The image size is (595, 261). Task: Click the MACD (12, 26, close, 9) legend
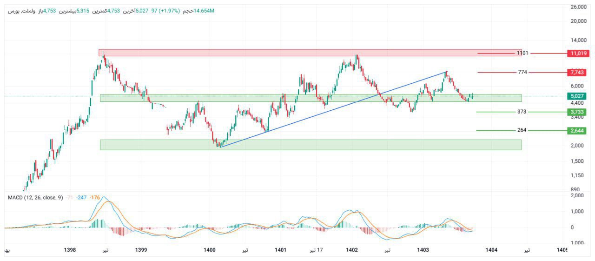pos(35,198)
